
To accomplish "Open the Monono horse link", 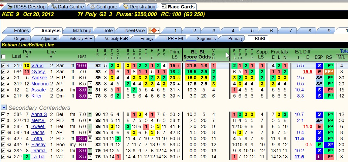I will pyautogui.click(x=40, y=84).
